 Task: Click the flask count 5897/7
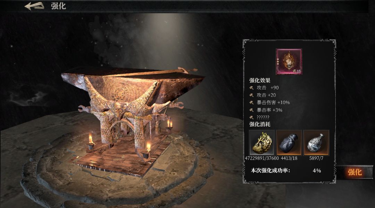coord(316,158)
